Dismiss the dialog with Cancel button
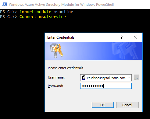The width and height of the screenshot is (150, 119). [127, 105]
